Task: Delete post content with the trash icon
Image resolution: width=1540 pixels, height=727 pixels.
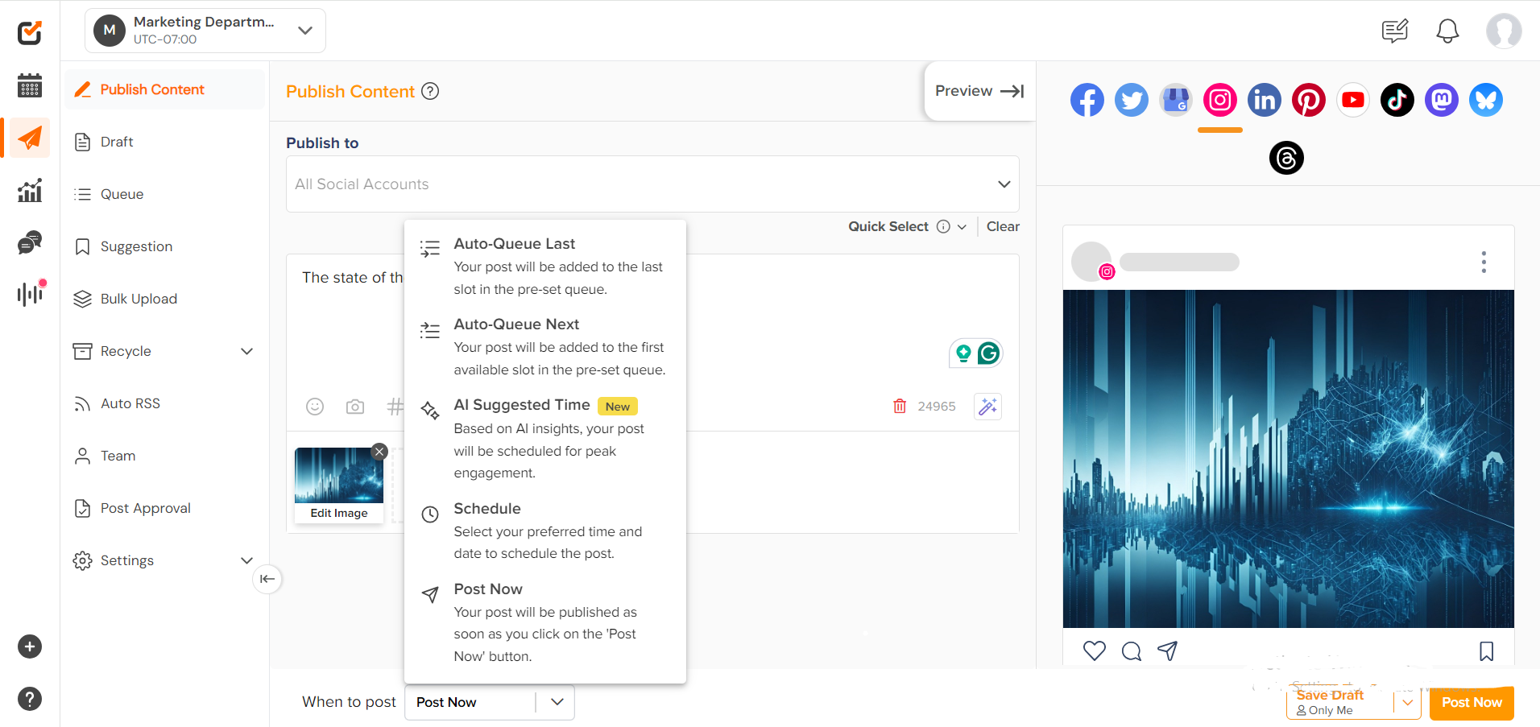Action: pos(900,407)
